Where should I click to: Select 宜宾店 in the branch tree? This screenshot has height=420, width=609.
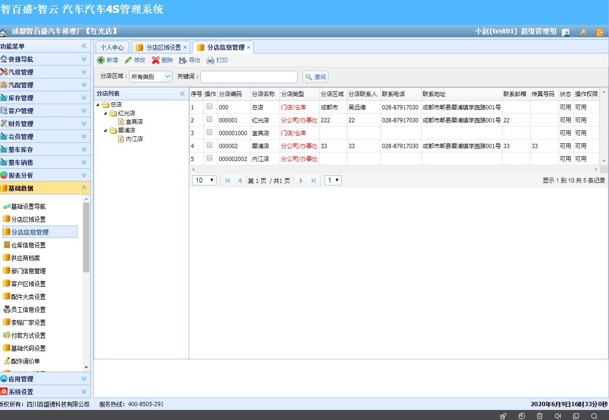[134, 122]
